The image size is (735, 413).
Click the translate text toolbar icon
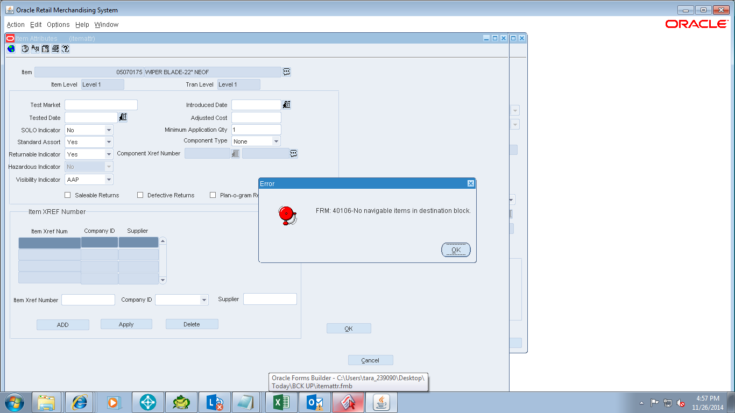click(x=35, y=49)
